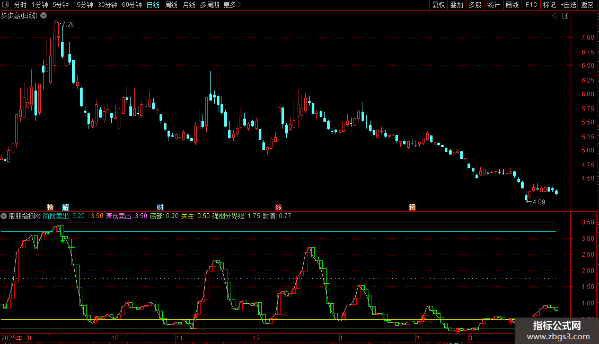The height and width of the screenshot is (344, 599).
Task: Open the F10 company info
Action: point(531,5)
